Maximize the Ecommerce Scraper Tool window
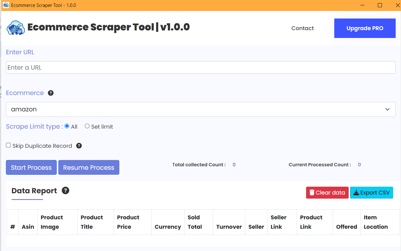Screen dimensions: 401x251 380,5
